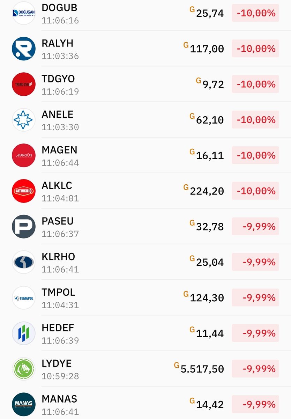The height and width of the screenshot is (419, 291).
Task: Open the RALYH blue R logo
Action: coord(24,49)
